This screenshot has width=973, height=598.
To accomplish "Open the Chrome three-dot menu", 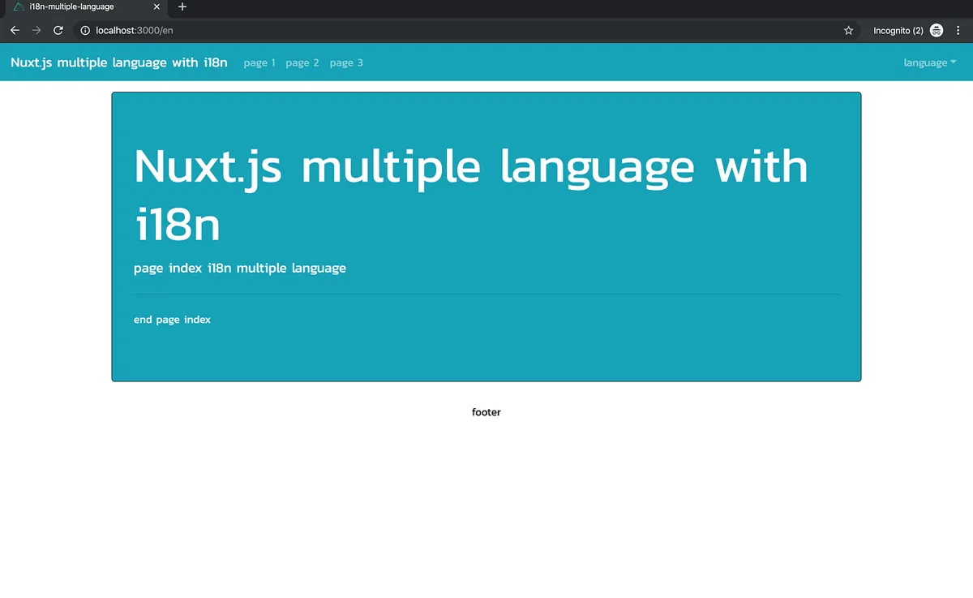I will pos(958,31).
